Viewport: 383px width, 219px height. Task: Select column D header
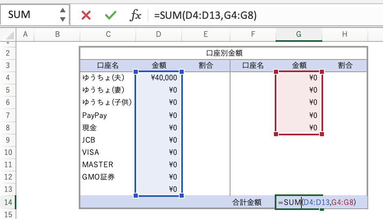pos(159,35)
